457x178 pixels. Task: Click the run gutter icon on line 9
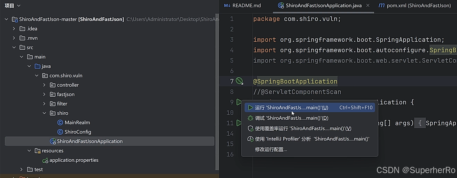tap(239, 102)
